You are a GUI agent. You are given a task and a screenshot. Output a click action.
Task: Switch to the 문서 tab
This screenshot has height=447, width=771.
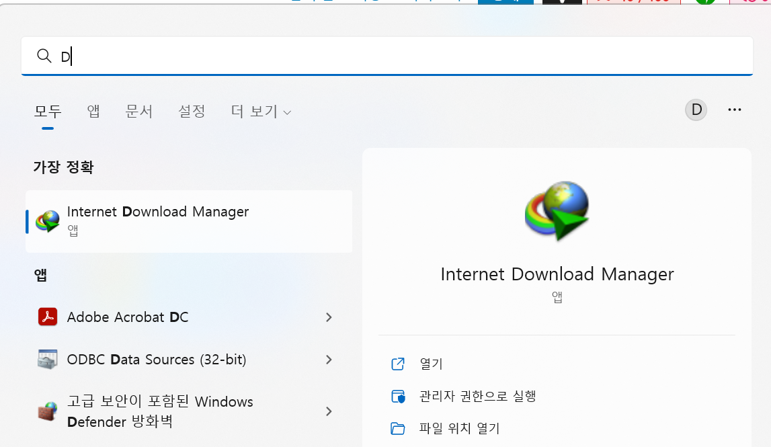139,112
